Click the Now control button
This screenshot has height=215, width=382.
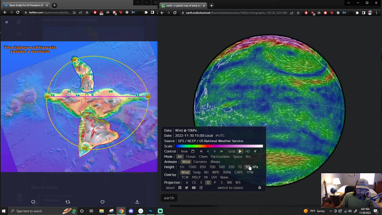tap(184, 151)
